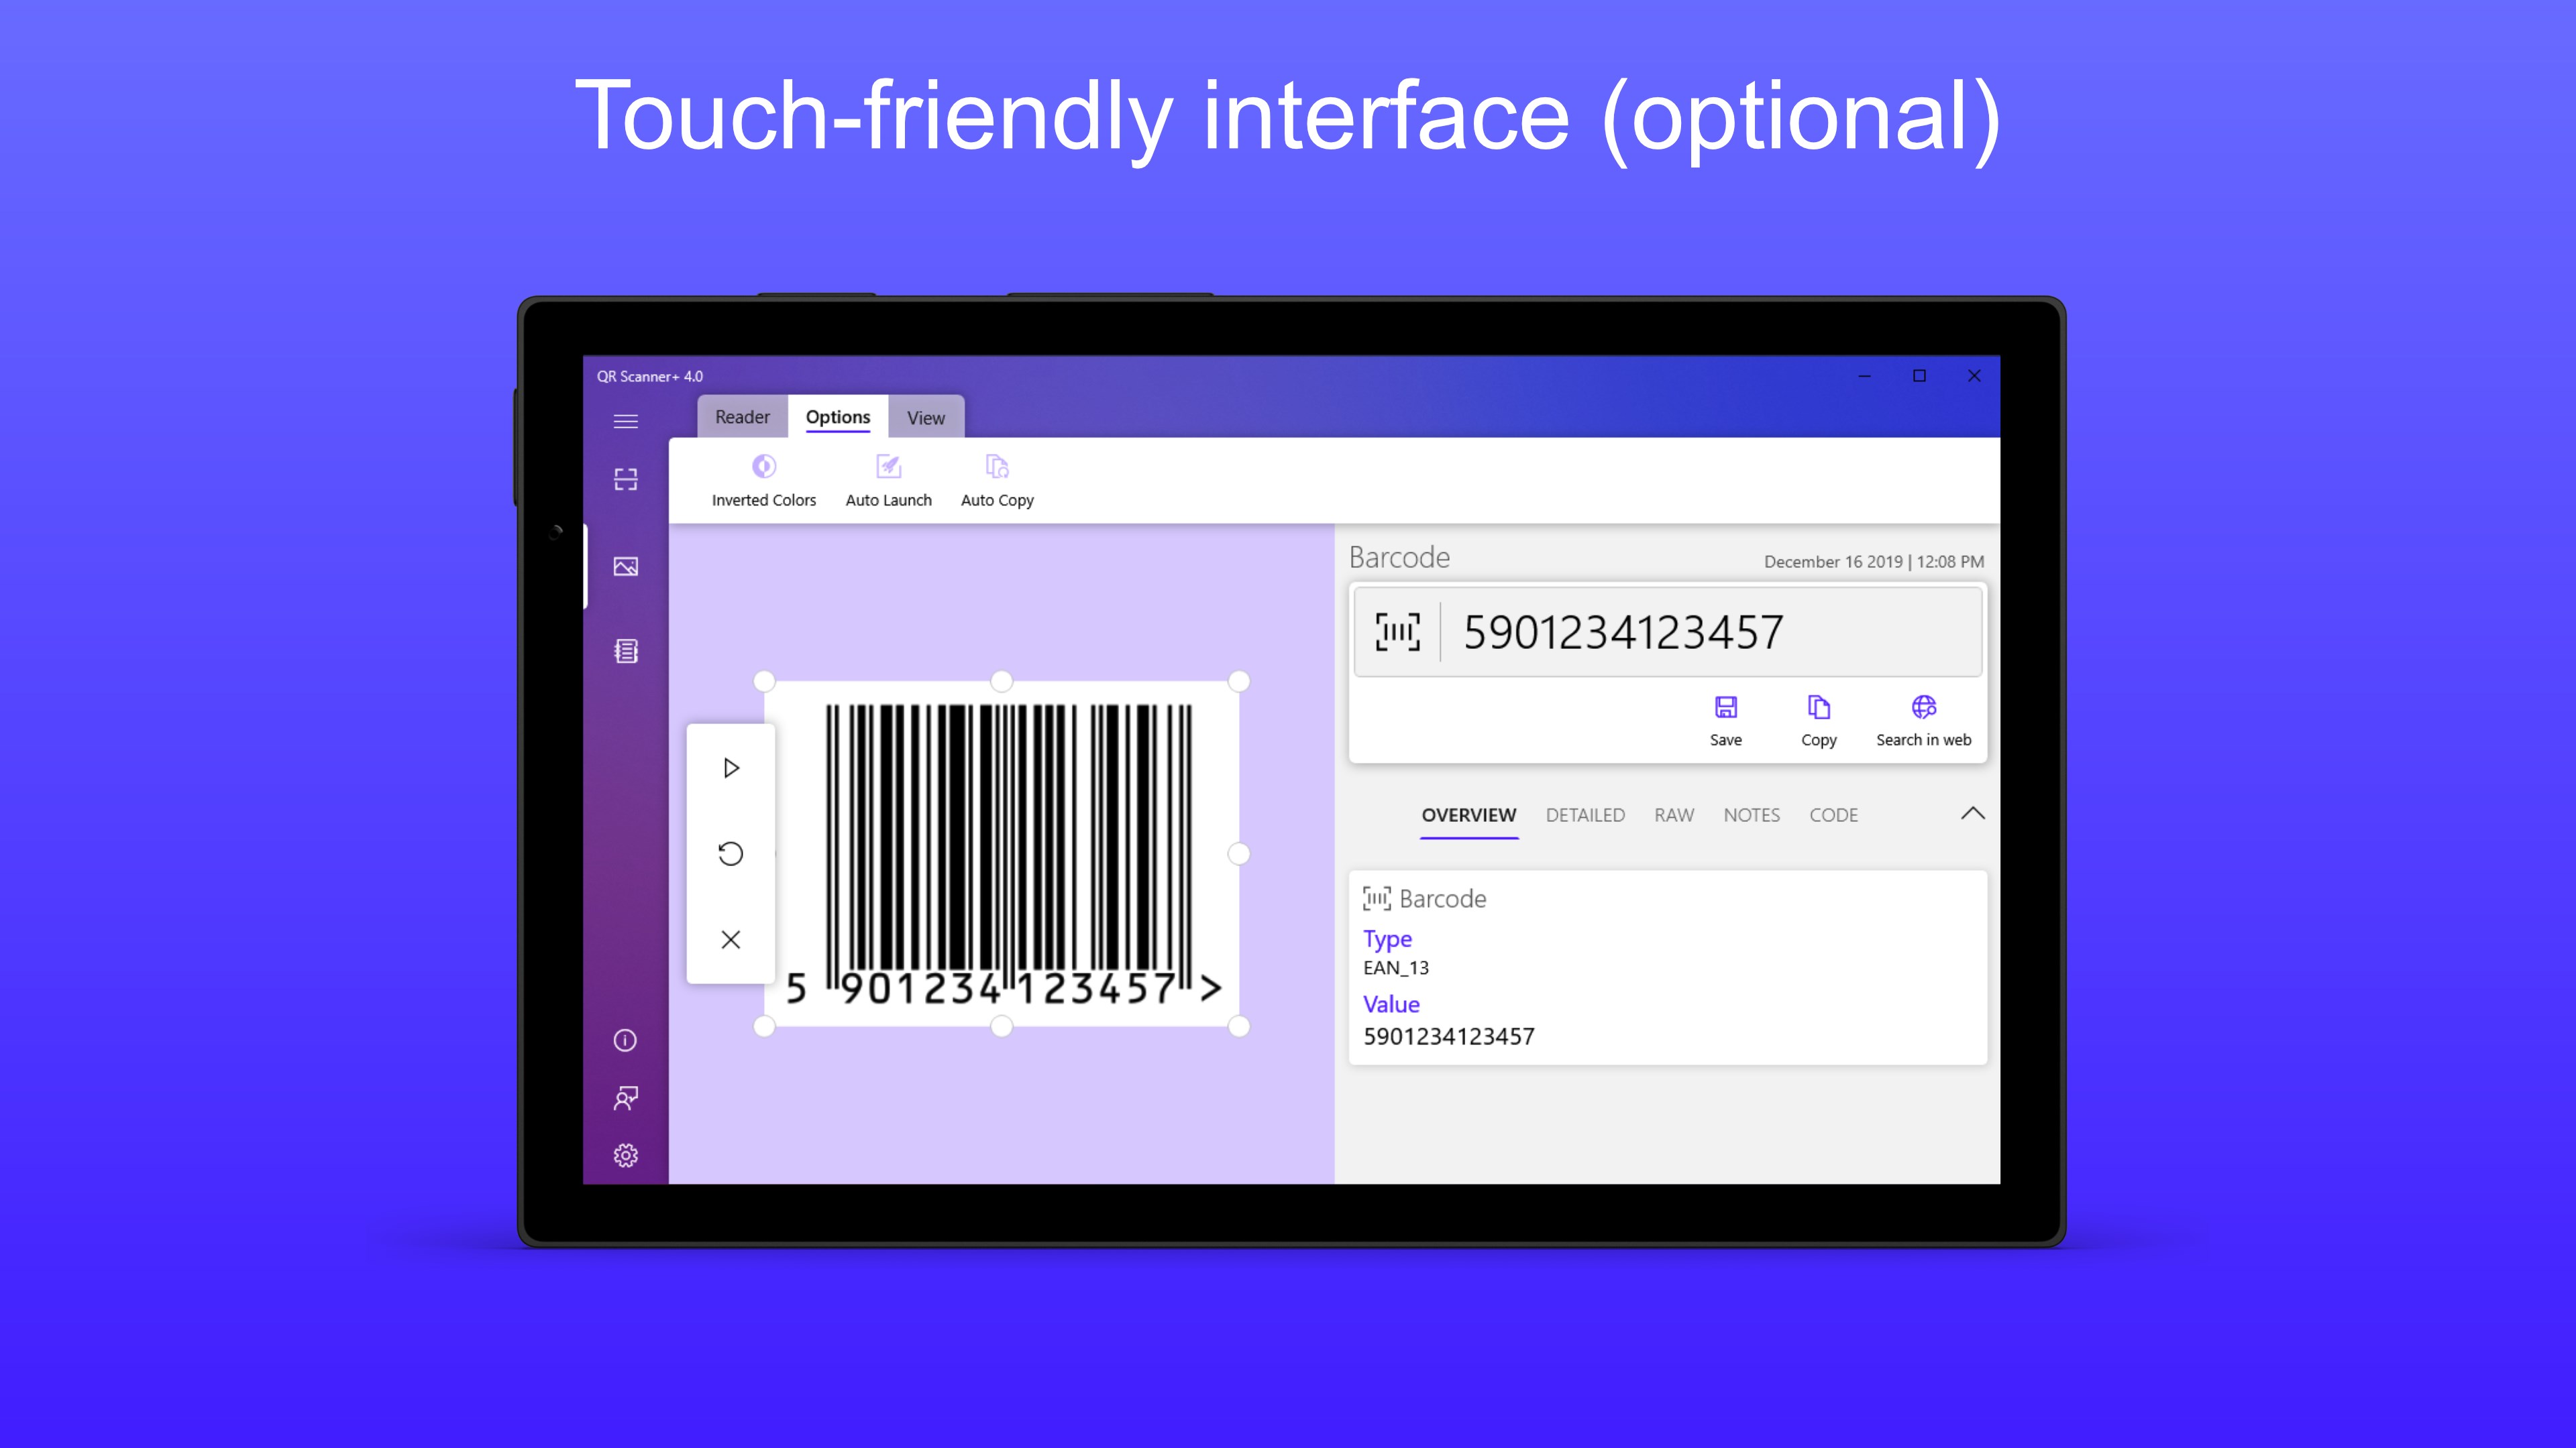Toggle Inverted Colors option

click(x=763, y=480)
